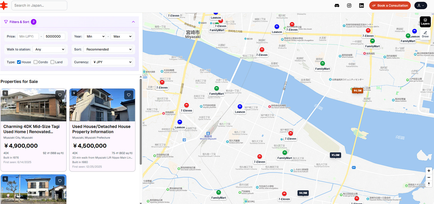Viewport: 434px width, 204px height.
Task: Click FamilyMart marker near Oyodo 2-chome
Action: click(x=217, y=88)
